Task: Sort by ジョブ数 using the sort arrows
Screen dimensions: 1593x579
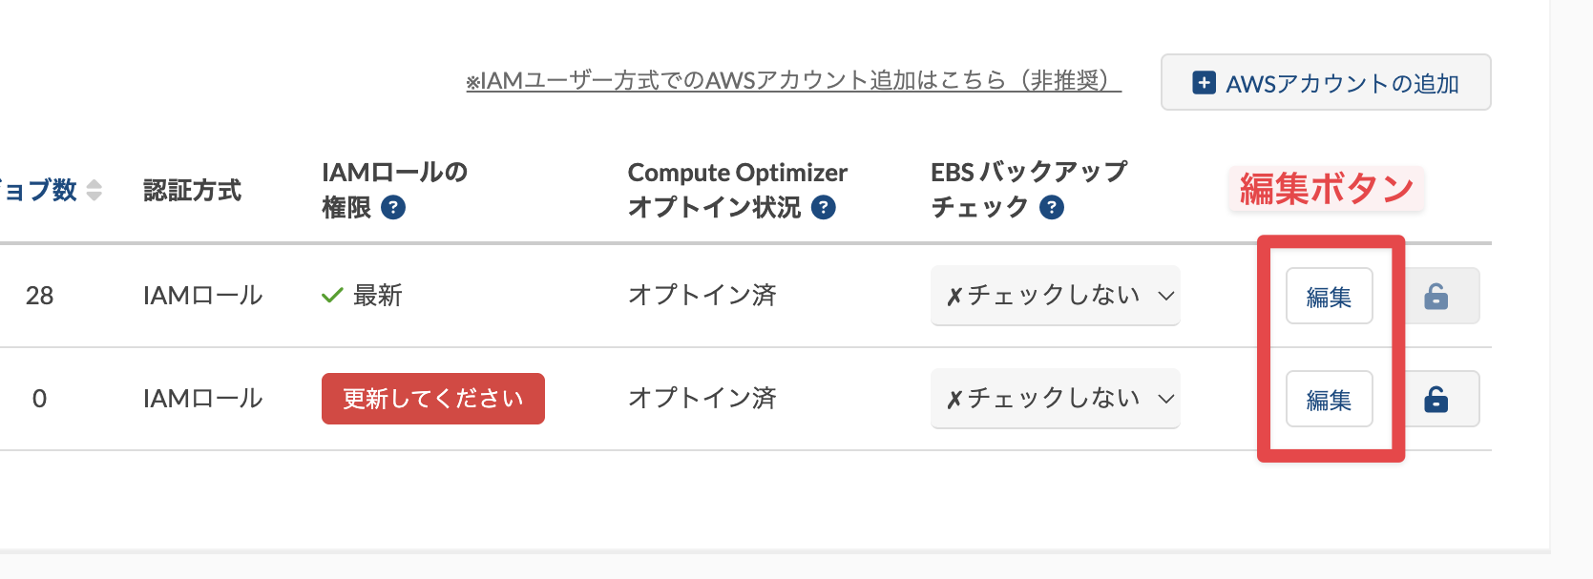Action: point(94,190)
